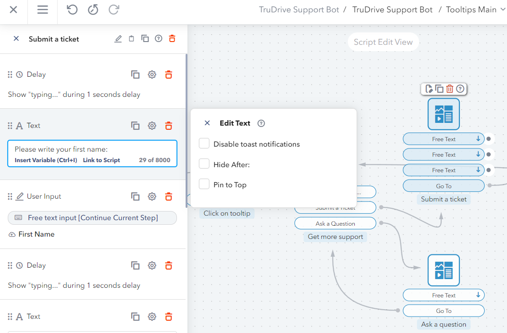Click the Get more support node label

(x=335, y=237)
